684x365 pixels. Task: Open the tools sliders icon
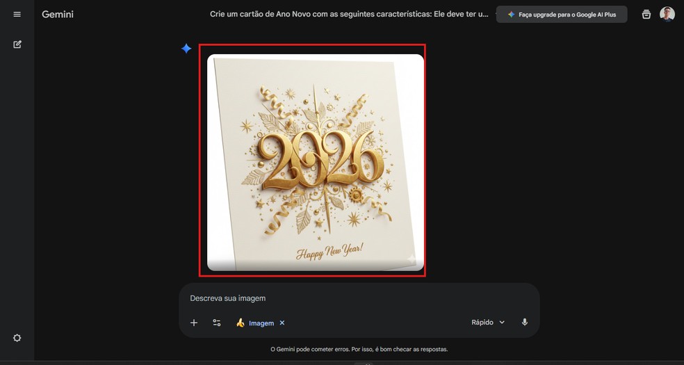click(x=217, y=323)
